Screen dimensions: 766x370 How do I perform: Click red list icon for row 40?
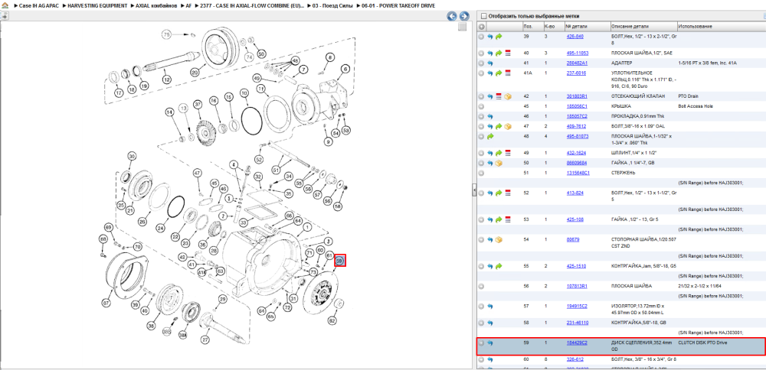(507, 53)
